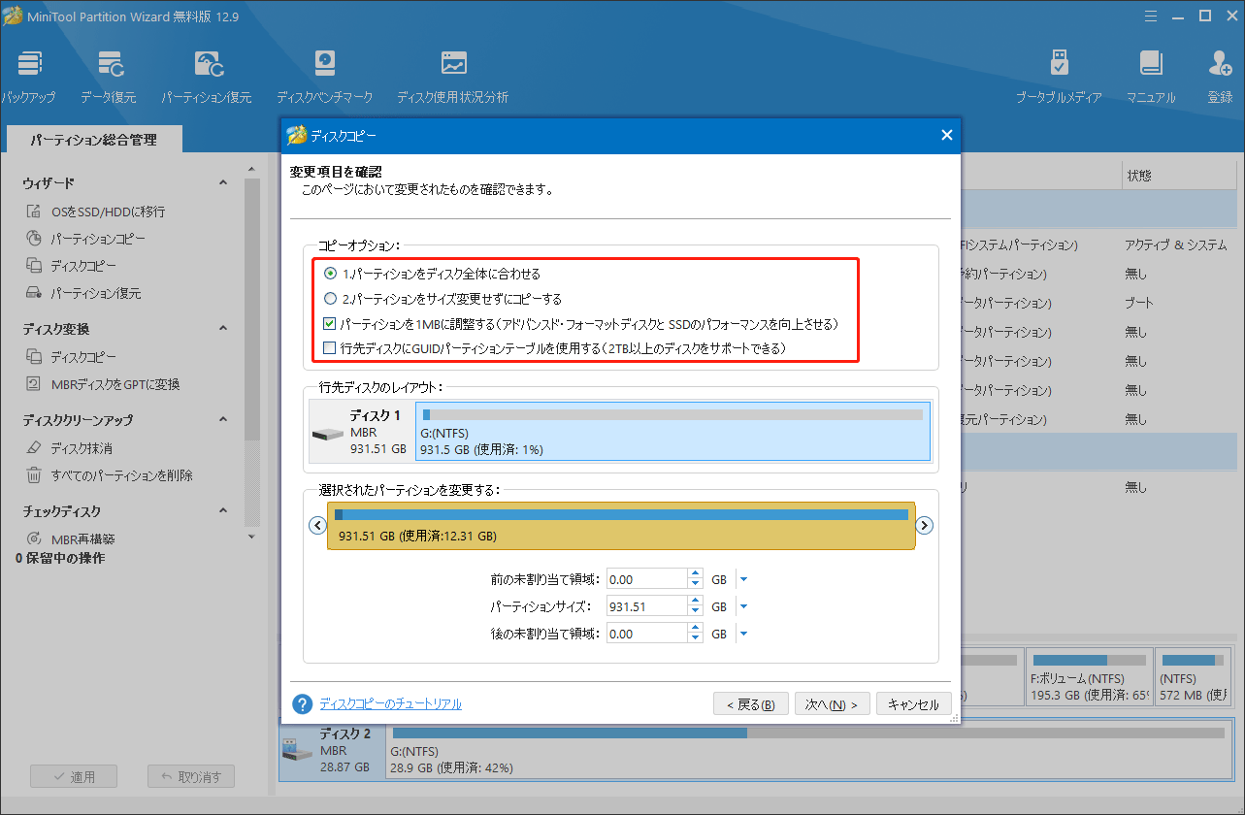The width and height of the screenshot is (1245, 815).
Task: Select OSをSSD/HDDに移行 wizard
Action: click(108, 212)
